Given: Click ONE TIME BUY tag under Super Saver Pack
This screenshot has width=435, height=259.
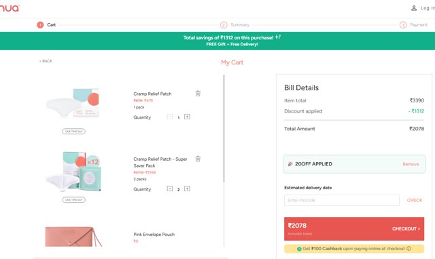Looking at the screenshot, I should pos(74,199).
